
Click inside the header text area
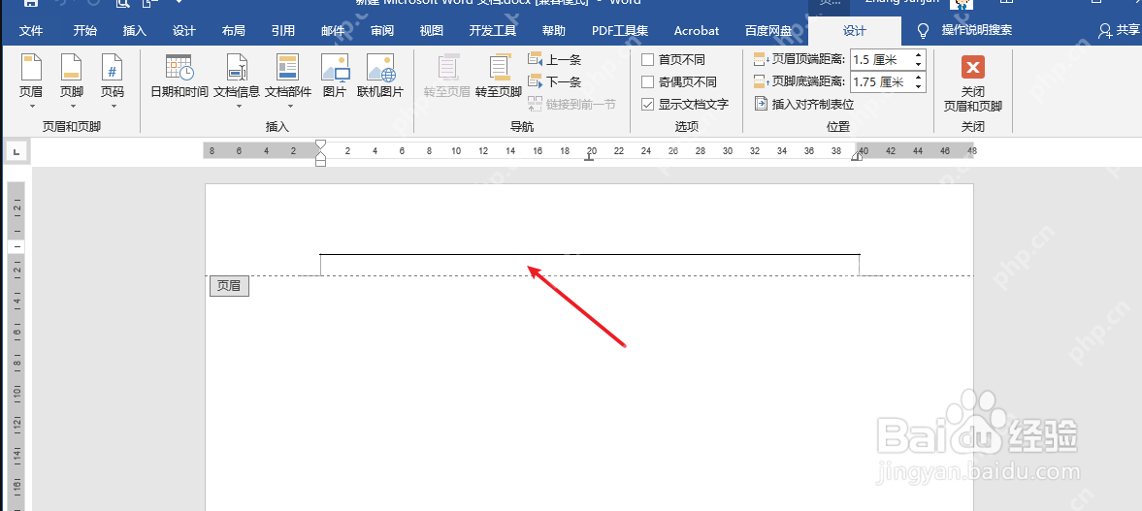click(x=590, y=266)
